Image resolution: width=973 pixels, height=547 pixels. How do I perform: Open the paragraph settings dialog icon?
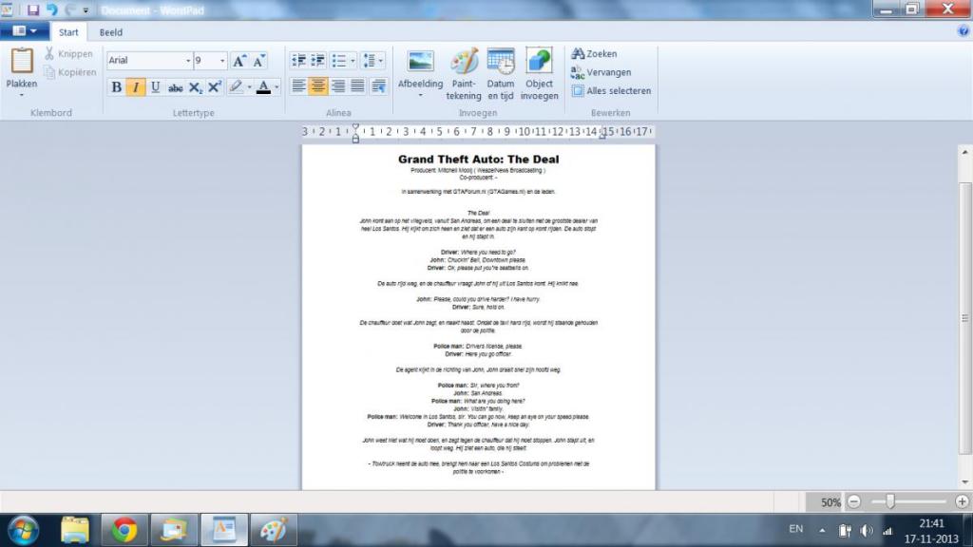[378, 85]
